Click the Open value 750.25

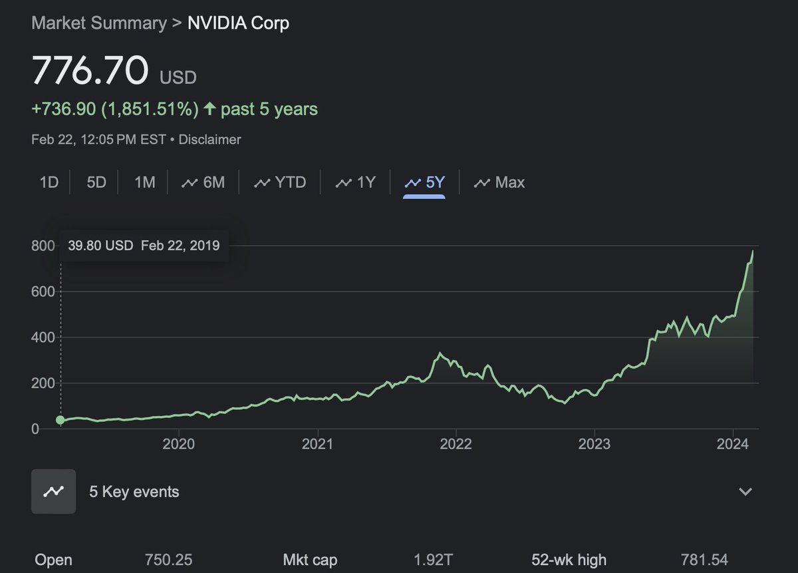coord(168,560)
